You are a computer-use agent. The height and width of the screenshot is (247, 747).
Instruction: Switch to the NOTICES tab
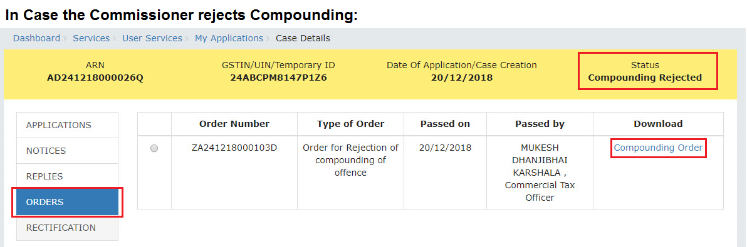point(67,151)
